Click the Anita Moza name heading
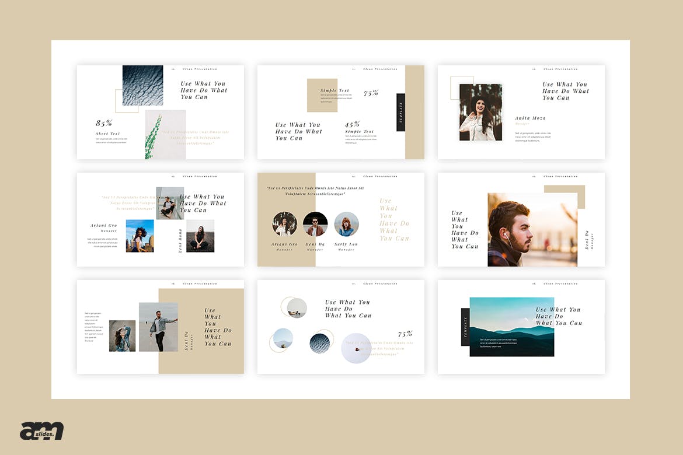The width and height of the screenshot is (683, 455). (530, 118)
